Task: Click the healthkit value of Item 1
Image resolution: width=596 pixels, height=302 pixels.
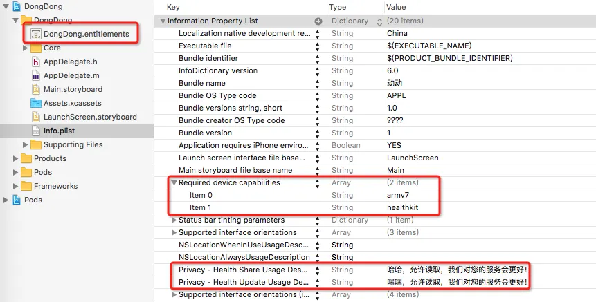Action: [402, 207]
